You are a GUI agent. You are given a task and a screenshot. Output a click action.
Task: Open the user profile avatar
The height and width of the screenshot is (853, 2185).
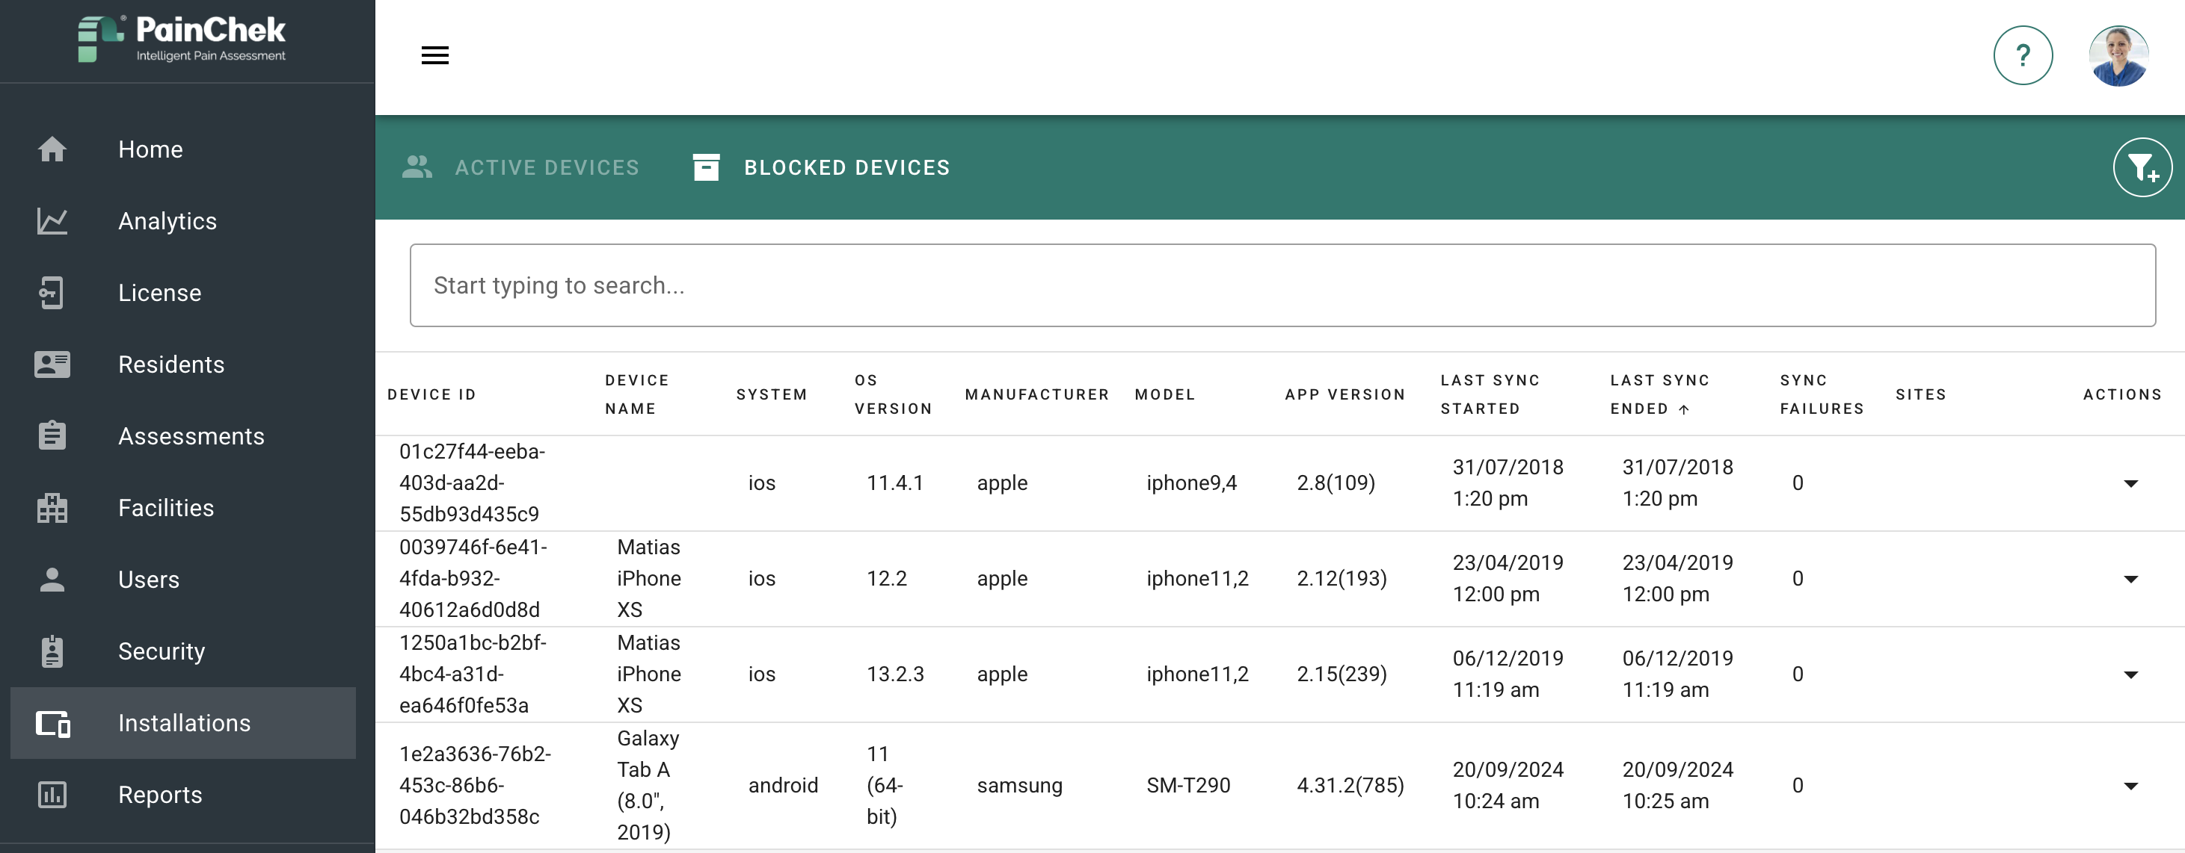[2118, 56]
